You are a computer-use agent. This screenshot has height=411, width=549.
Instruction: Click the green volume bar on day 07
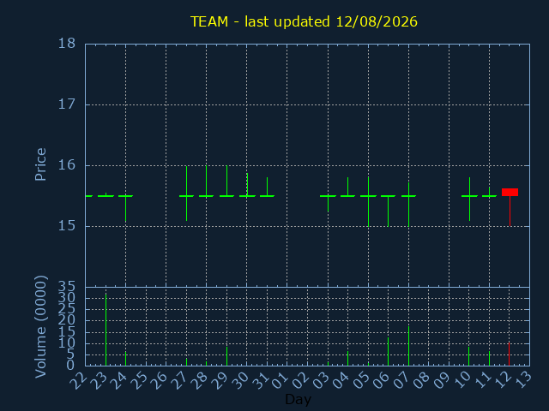point(408,346)
